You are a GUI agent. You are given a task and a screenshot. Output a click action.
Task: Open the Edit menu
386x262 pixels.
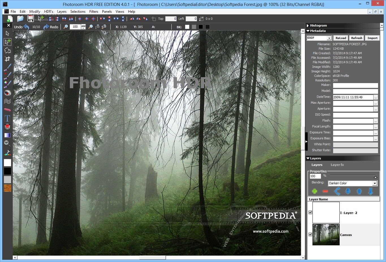pyautogui.click(x=23, y=12)
